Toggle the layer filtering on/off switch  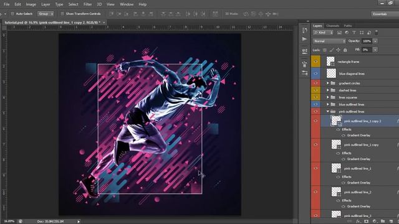click(x=377, y=32)
